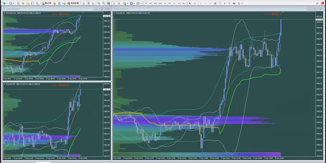Screen dimensions: 326x163
Task: Select the text label tool
Action: click(229, 3)
